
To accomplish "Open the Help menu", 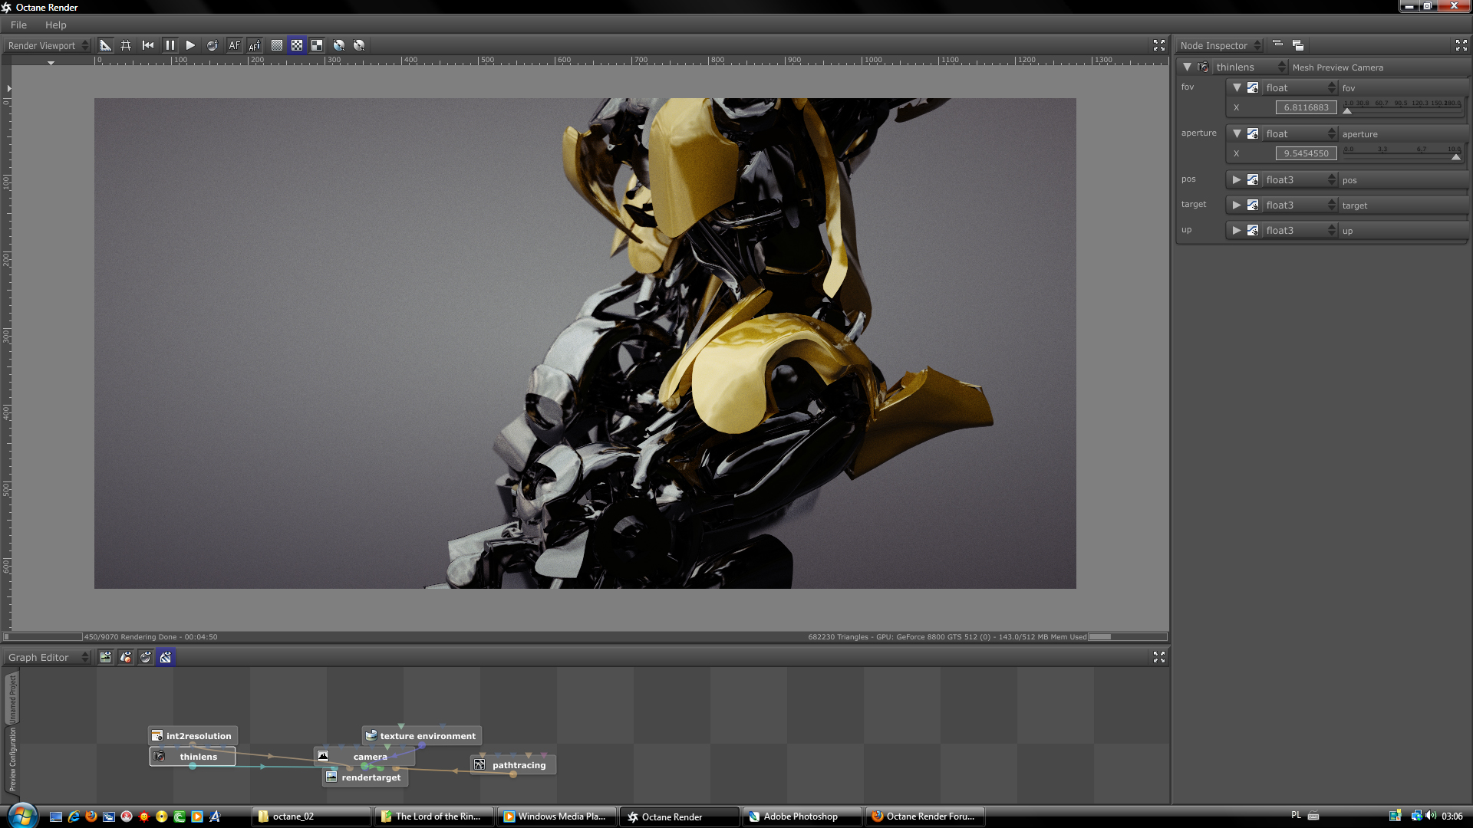I will (55, 25).
